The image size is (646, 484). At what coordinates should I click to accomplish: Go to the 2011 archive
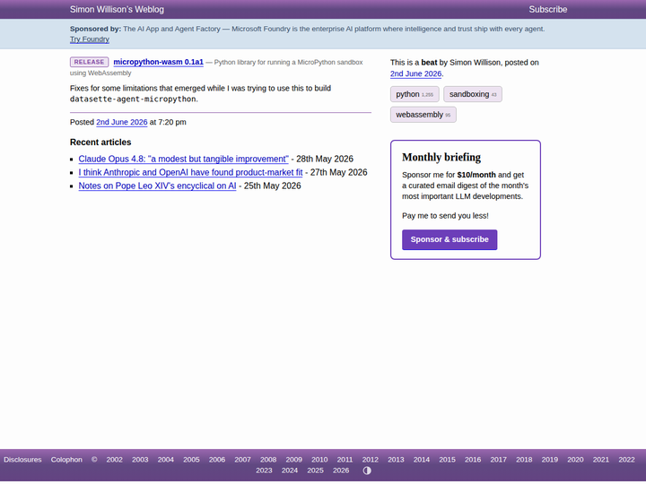[345, 459]
